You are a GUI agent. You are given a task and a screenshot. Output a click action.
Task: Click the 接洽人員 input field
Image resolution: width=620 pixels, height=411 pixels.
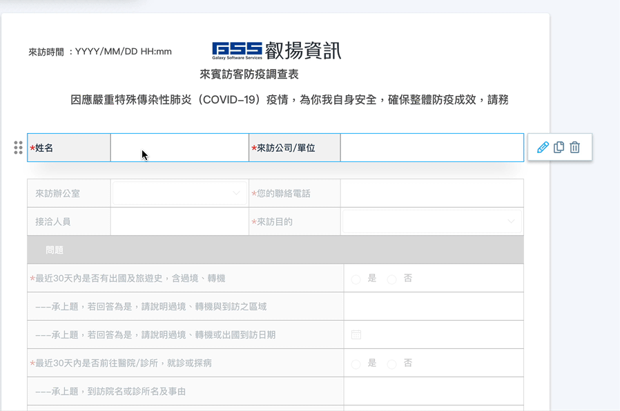pos(180,222)
